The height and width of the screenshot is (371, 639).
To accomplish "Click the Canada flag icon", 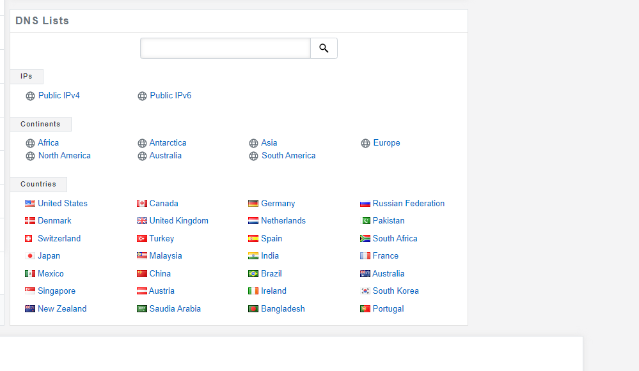I will pyautogui.click(x=142, y=204).
